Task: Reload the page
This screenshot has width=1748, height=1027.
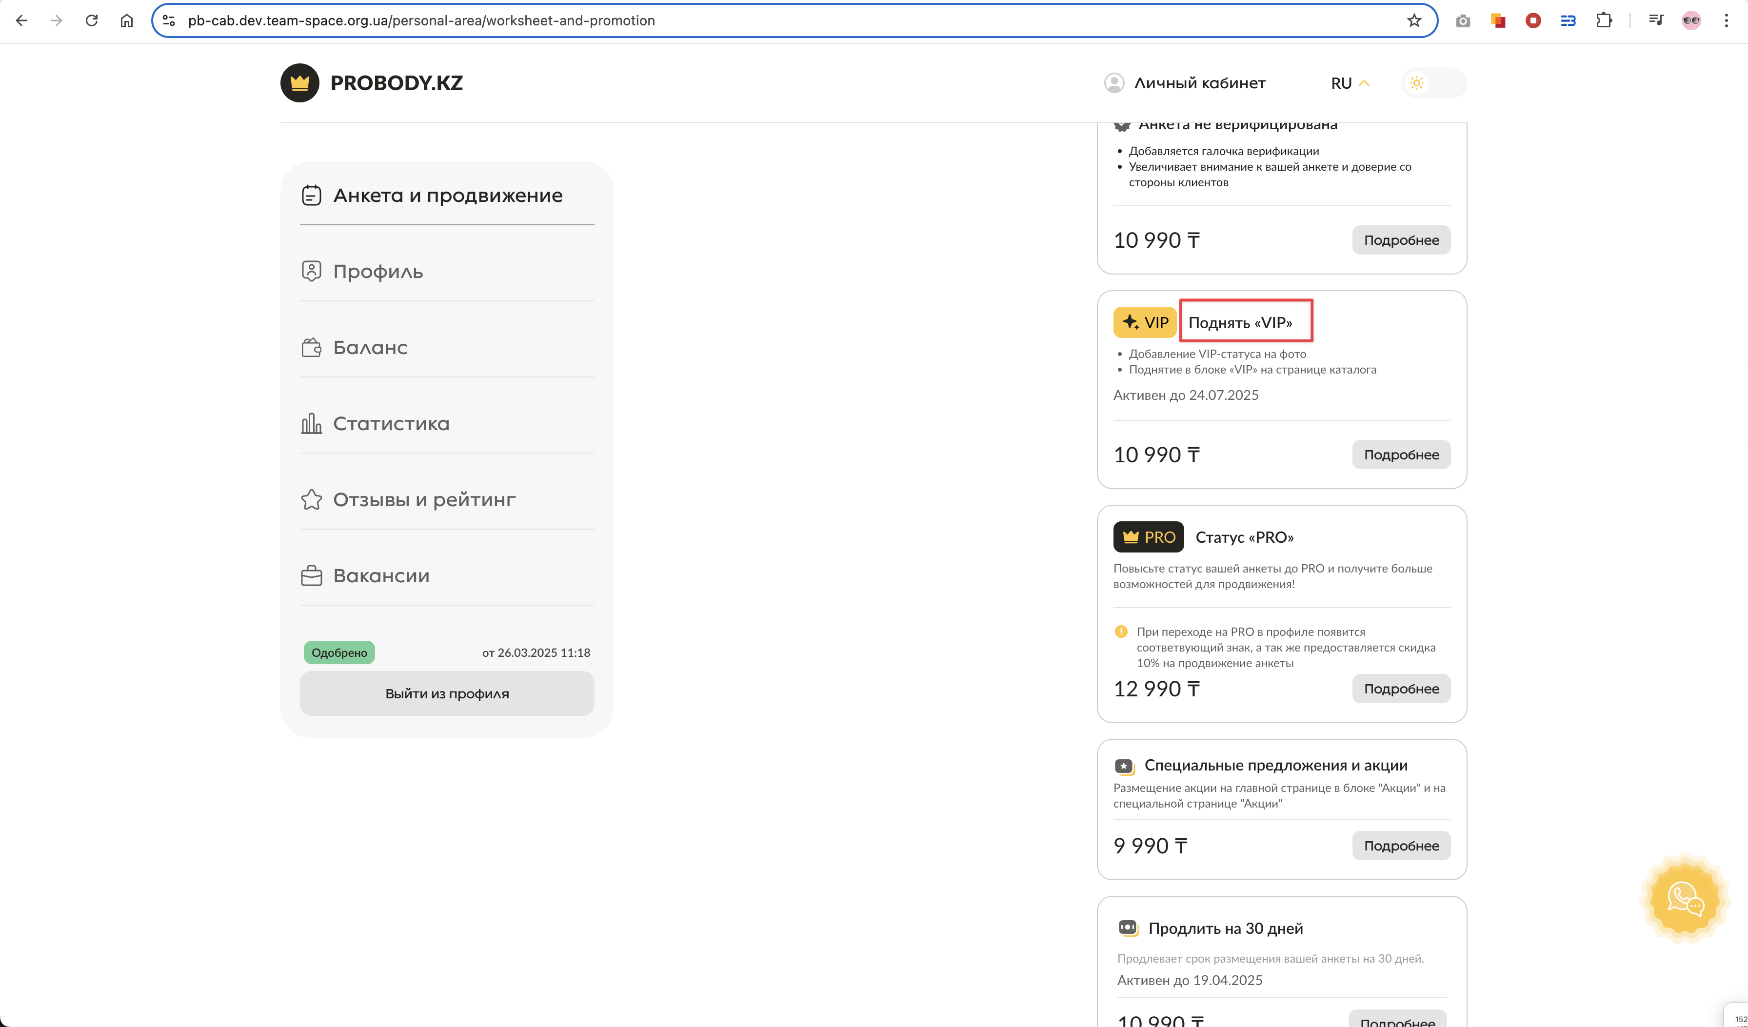Action: [92, 21]
